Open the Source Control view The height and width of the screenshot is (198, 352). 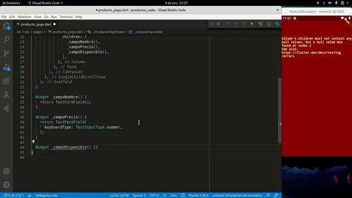pos(6,53)
